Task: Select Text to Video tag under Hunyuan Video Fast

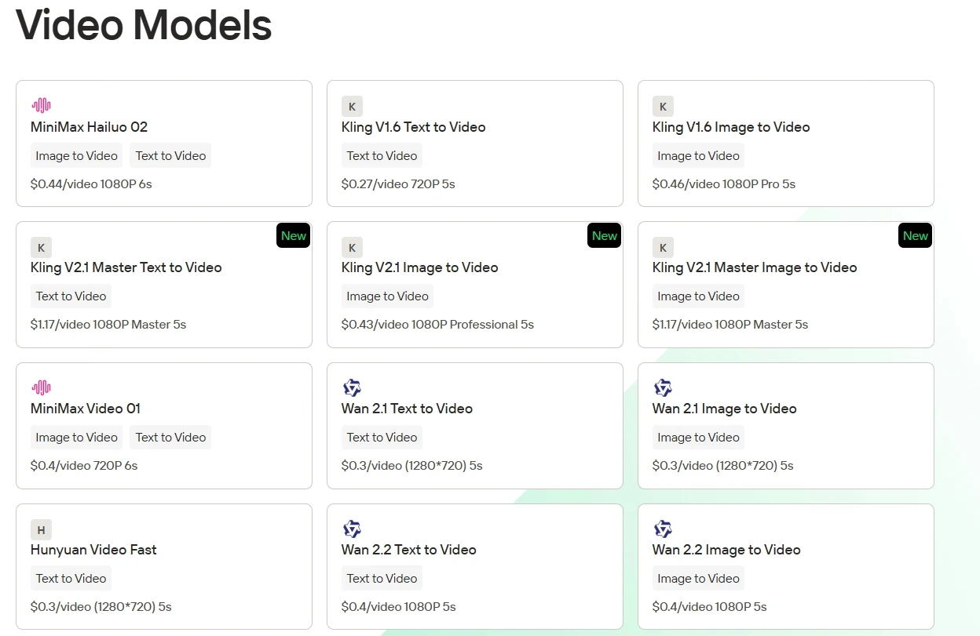Action: pos(71,578)
